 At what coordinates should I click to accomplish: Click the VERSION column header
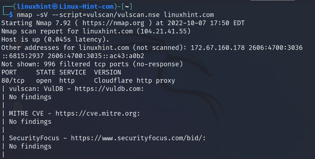(107, 72)
